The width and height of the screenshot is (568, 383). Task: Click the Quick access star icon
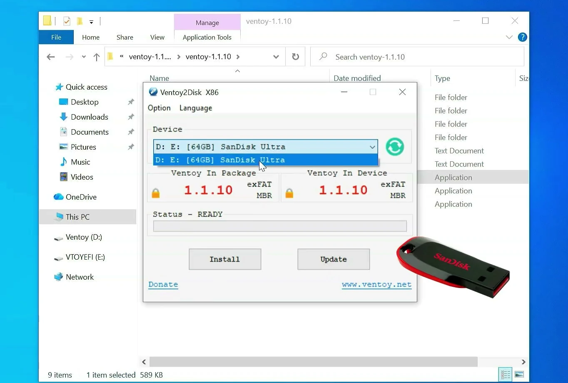[x=59, y=87]
